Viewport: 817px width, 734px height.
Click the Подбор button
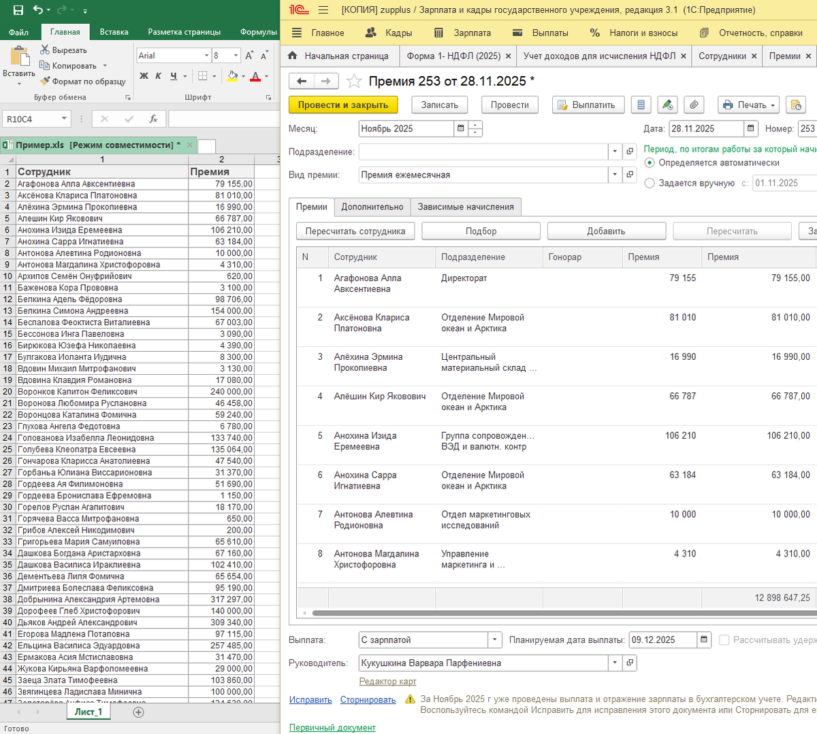click(481, 231)
